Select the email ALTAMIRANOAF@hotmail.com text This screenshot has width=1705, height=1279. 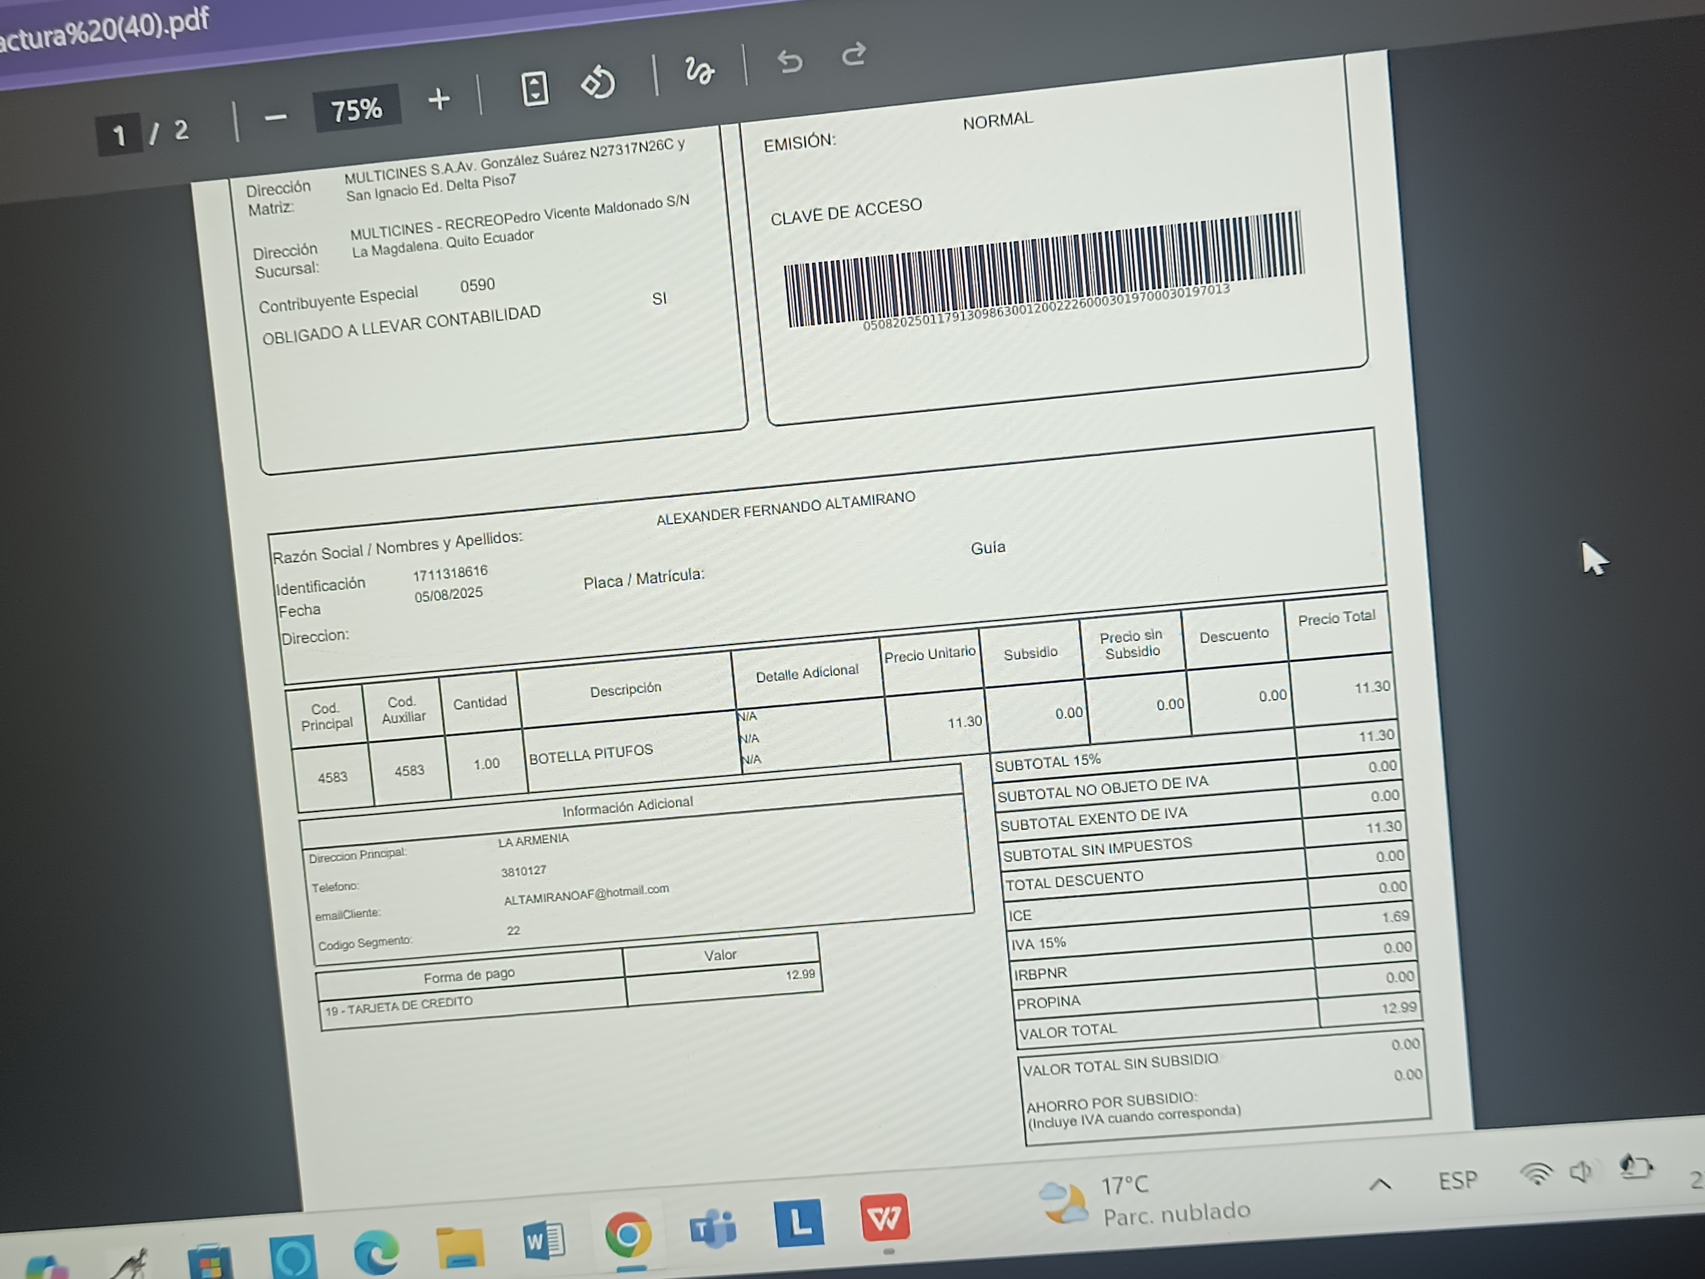587,895
